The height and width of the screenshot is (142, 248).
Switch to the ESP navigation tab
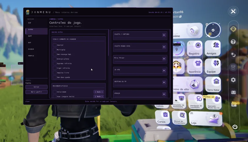(x=37, y=23)
